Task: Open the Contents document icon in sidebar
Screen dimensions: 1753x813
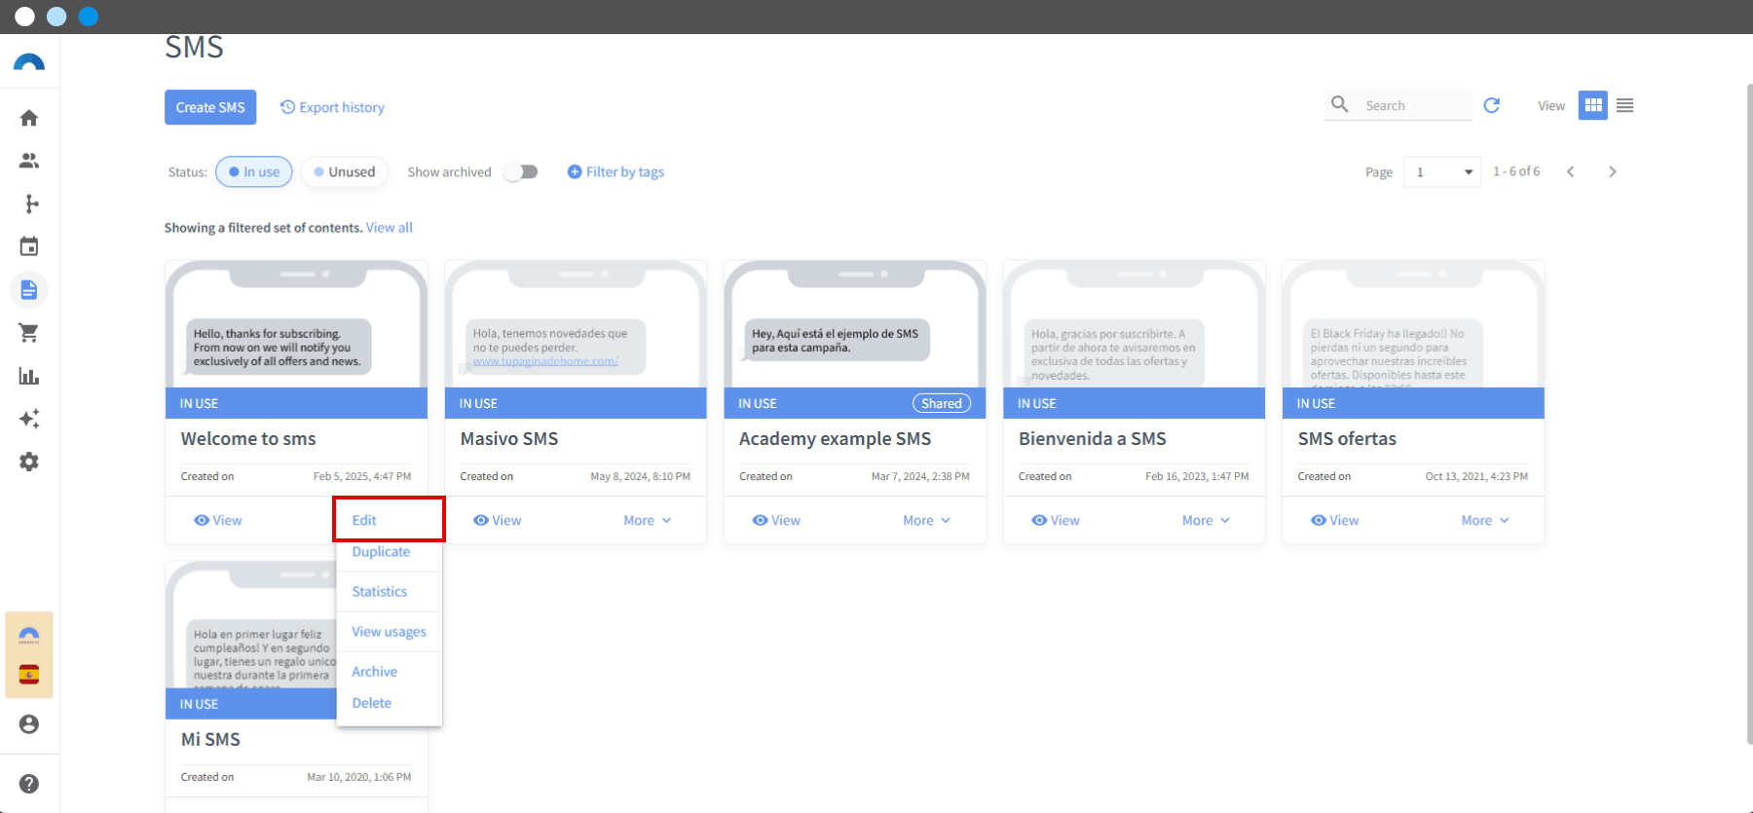Action: (29, 289)
